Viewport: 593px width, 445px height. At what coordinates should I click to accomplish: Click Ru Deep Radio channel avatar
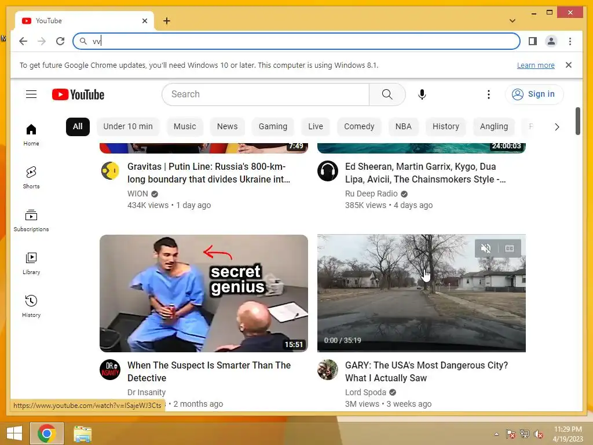(x=328, y=171)
